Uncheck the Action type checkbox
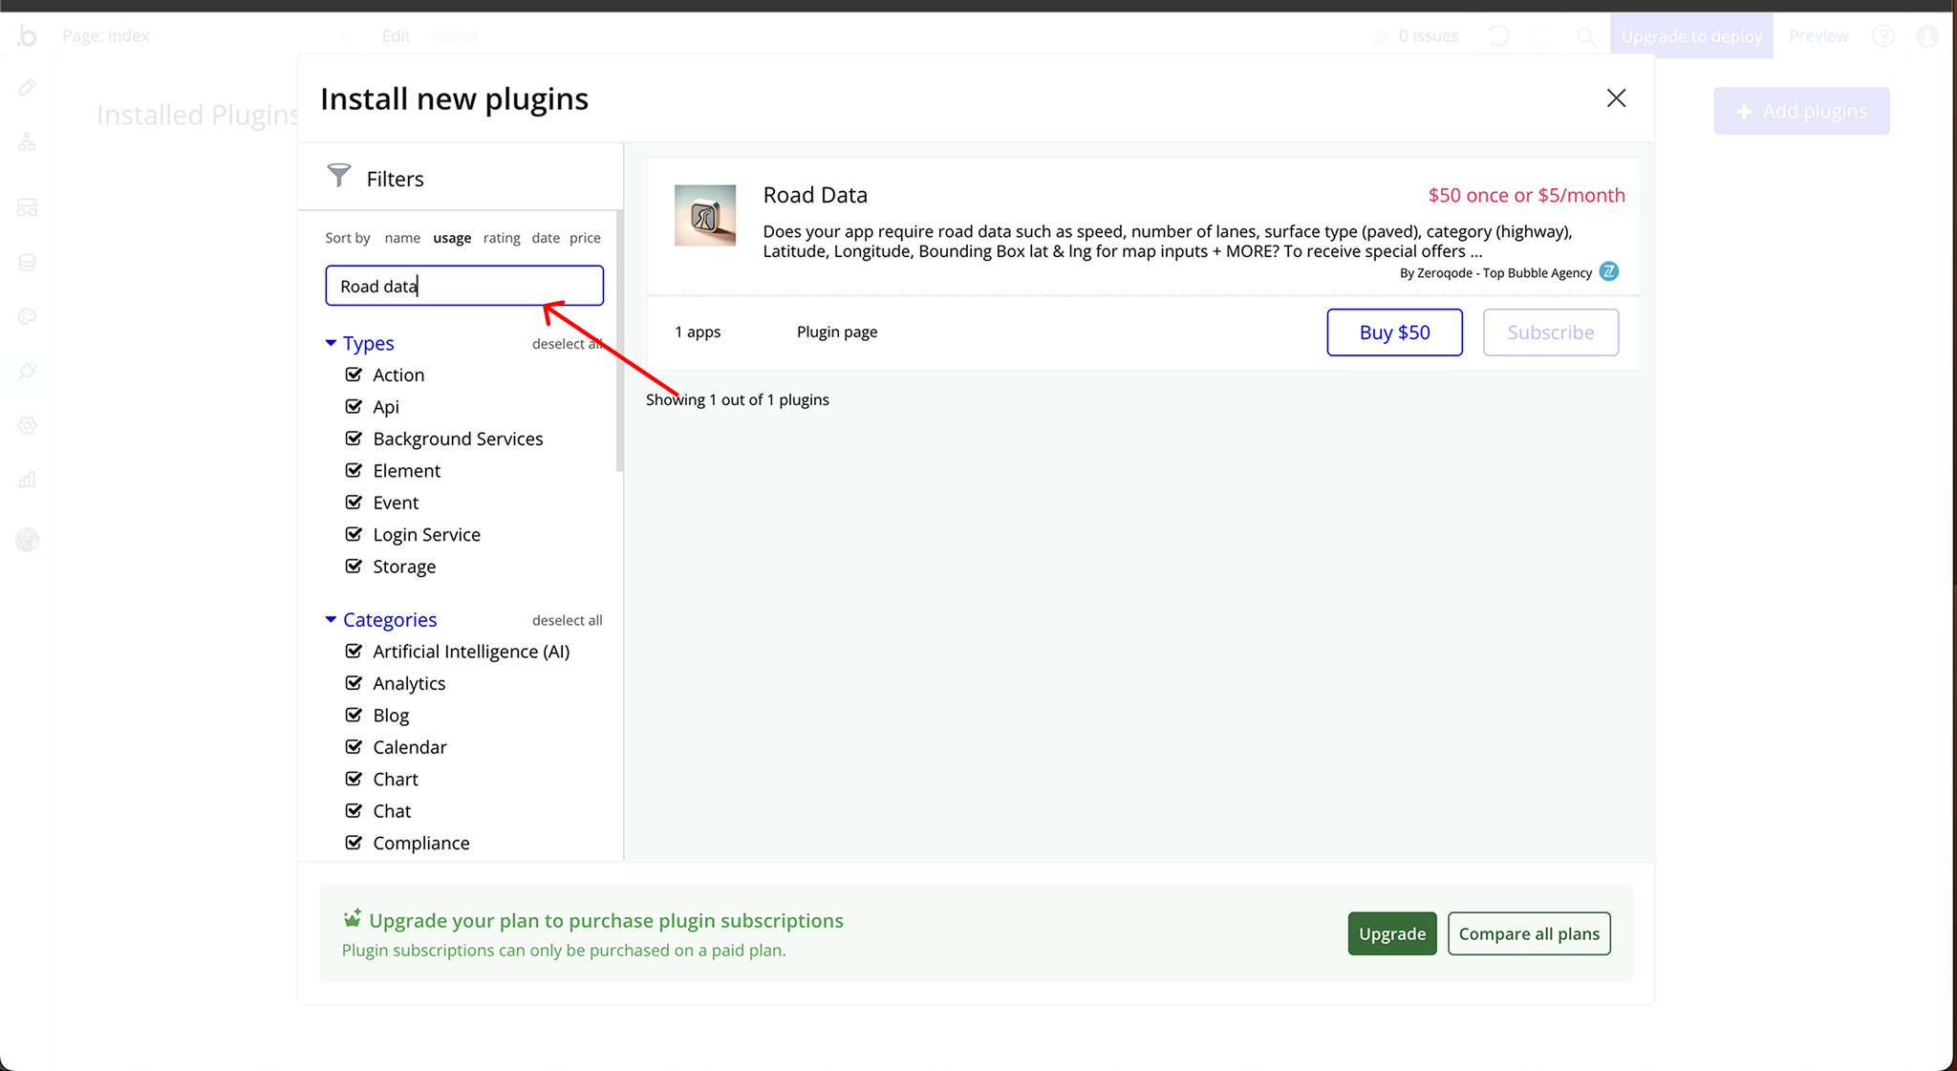Viewport: 1957px width, 1071px height. [354, 375]
